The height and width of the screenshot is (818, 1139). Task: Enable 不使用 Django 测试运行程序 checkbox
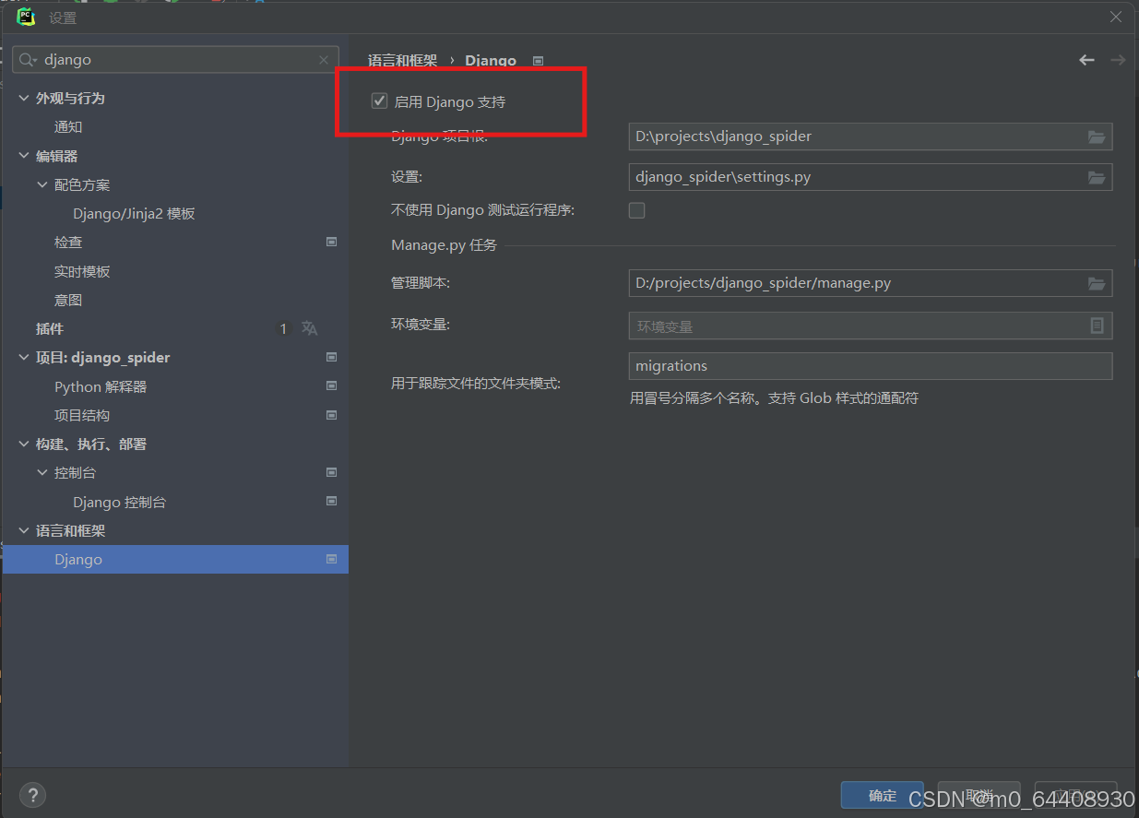(x=636, y=210)
